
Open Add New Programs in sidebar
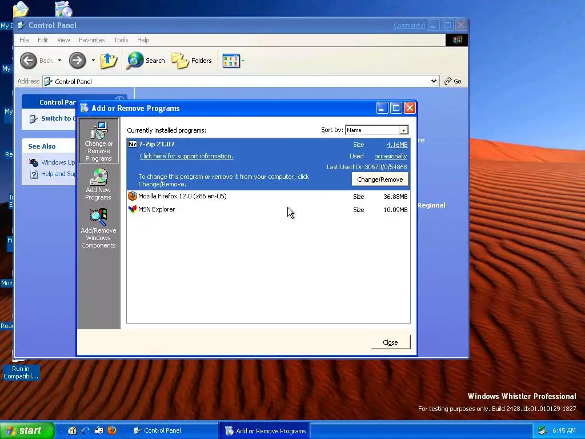pos(98,185)
